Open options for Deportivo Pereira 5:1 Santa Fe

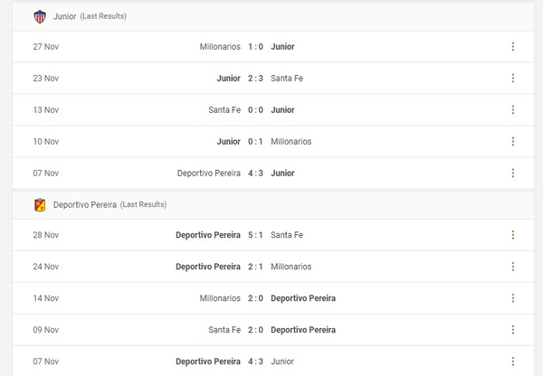[x=512, y=235]
